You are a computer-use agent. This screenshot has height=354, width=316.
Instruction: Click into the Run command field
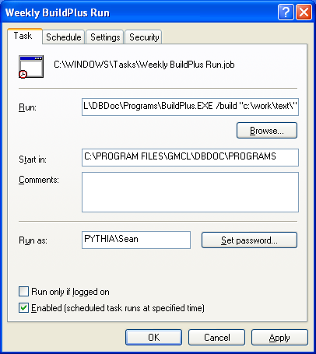coord(190,107)
